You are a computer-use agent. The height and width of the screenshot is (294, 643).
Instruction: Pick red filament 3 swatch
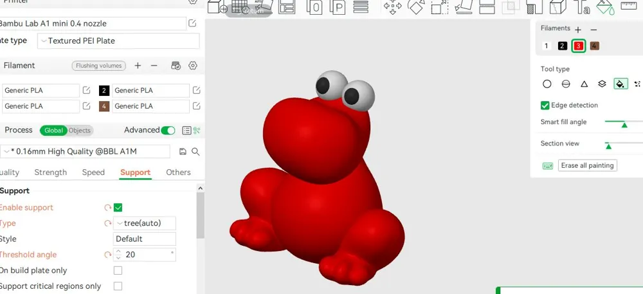[578, 46]
